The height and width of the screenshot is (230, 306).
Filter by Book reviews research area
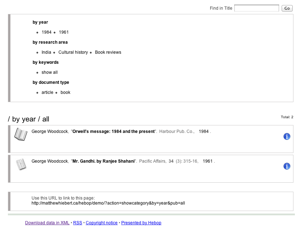pyautogui.click(x=108, y=52)
